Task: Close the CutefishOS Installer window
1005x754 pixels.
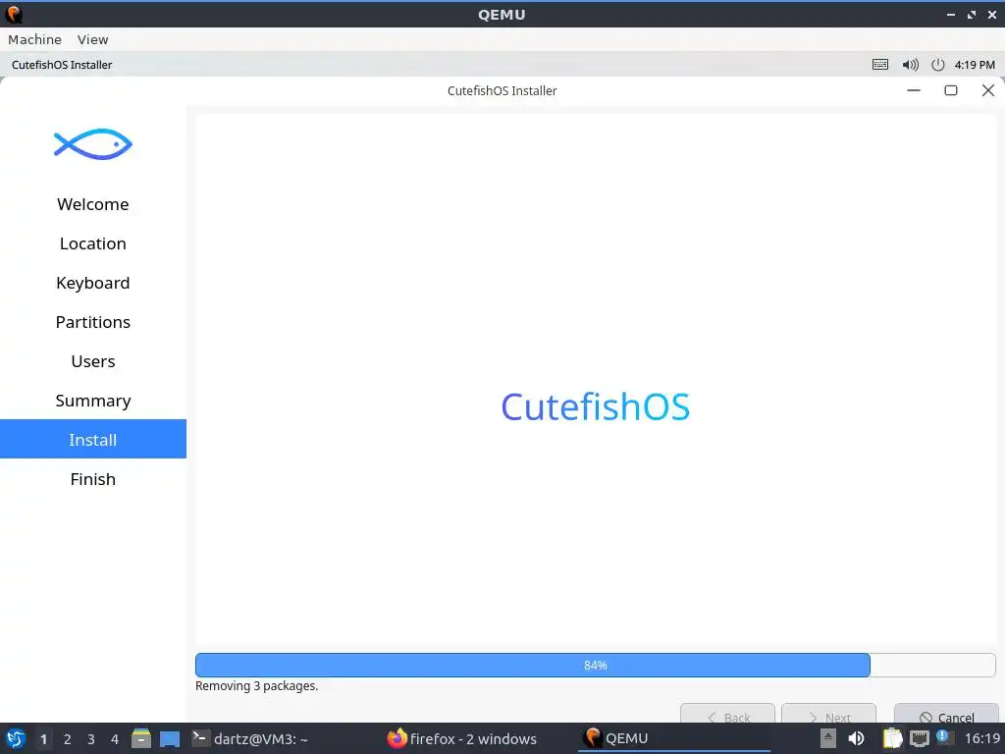Action: tap(987, 90)
